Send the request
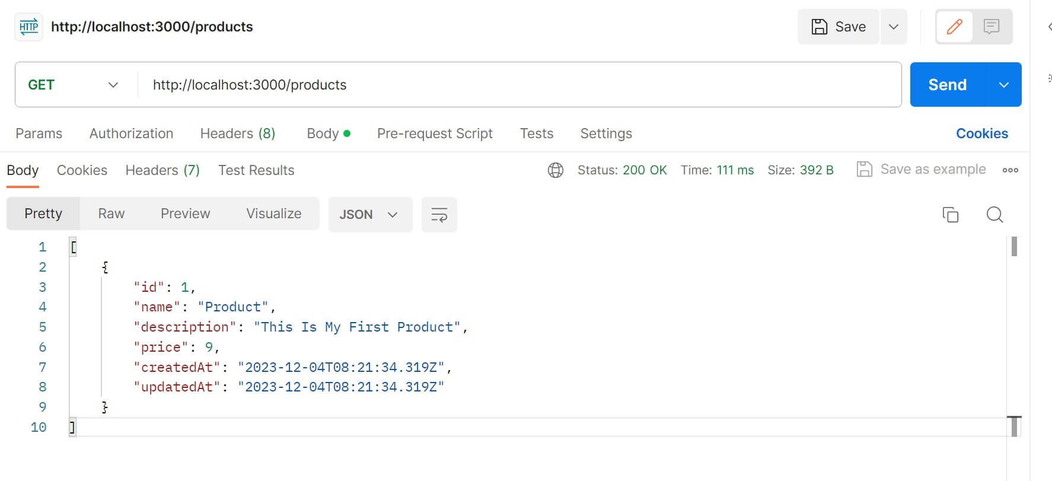Viewport: 1052px width, 481px height. pos(948,85)
